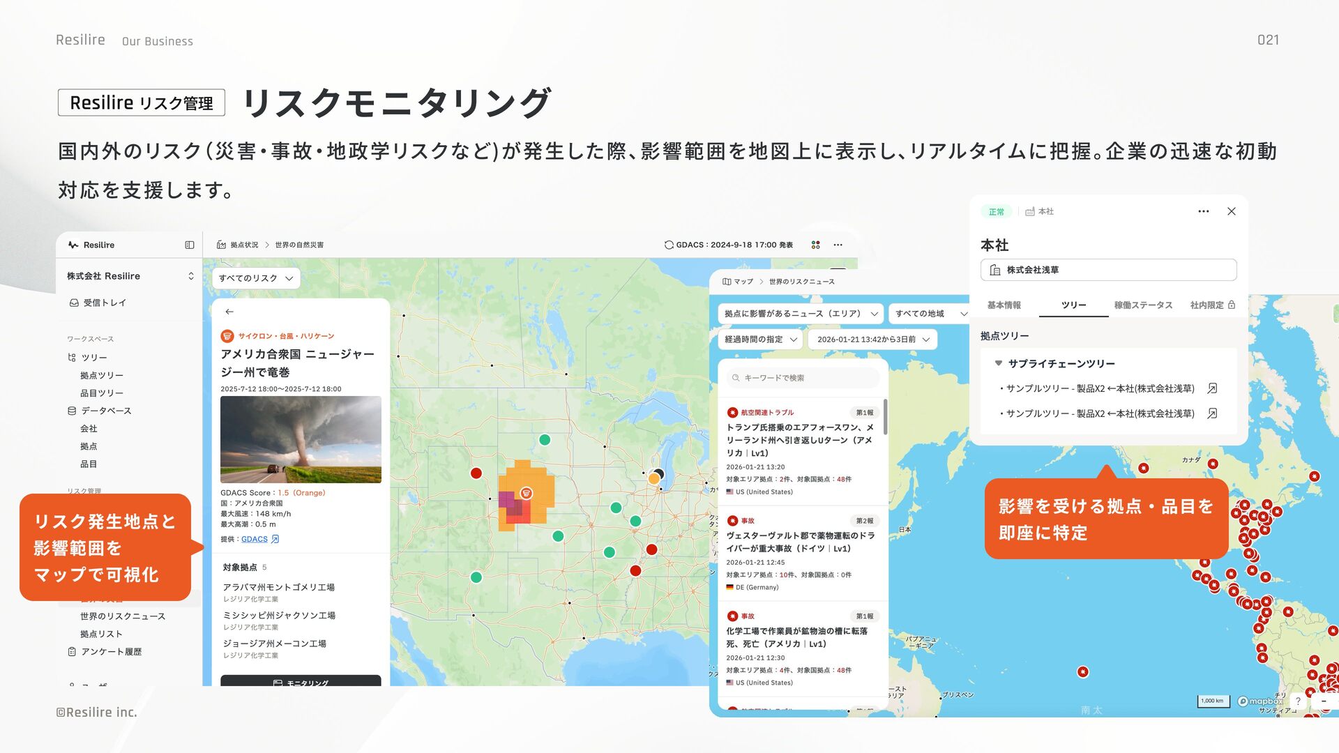Open the 株式会社 Resilire company switcher
1339x753 pixels.
(x=130, y=276)
